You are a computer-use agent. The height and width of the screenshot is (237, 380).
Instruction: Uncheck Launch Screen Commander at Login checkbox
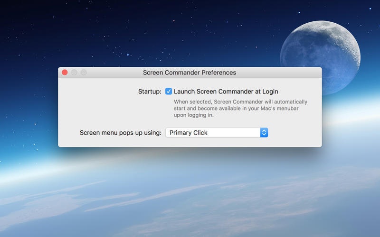[x=169, y=91]
